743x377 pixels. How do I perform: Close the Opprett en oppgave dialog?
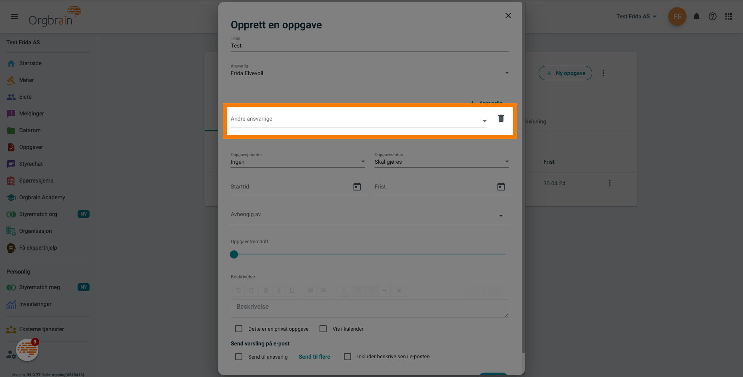(x=508, y=16)
